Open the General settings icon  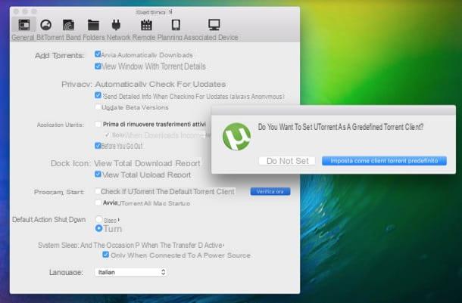[x=24, y=25]
